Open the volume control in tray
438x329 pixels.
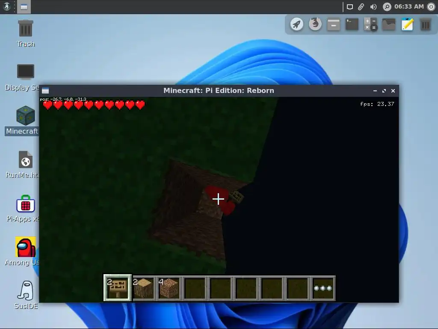tap(373, 7)
